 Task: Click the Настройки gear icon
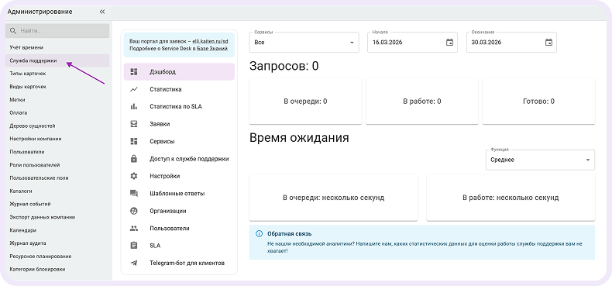tap(134, 176)
